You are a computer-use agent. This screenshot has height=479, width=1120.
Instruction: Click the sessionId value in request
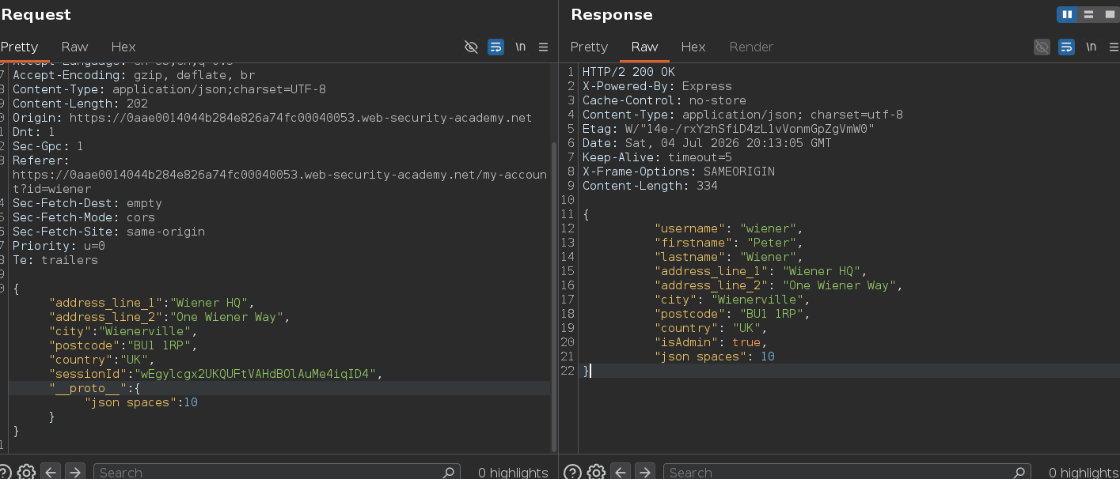pos(257,374)
